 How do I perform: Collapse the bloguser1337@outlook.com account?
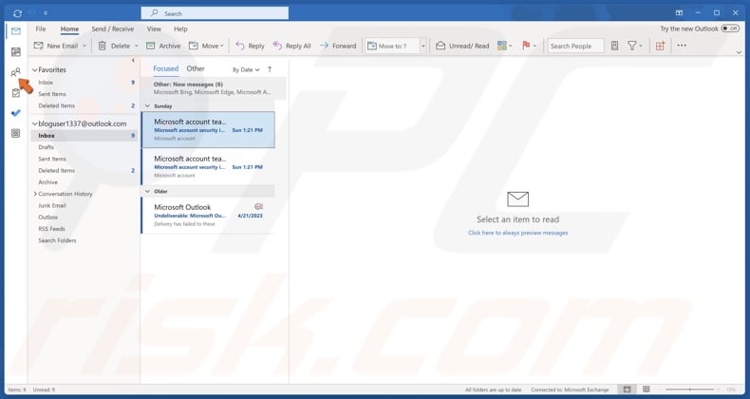(x=34, y=123)
